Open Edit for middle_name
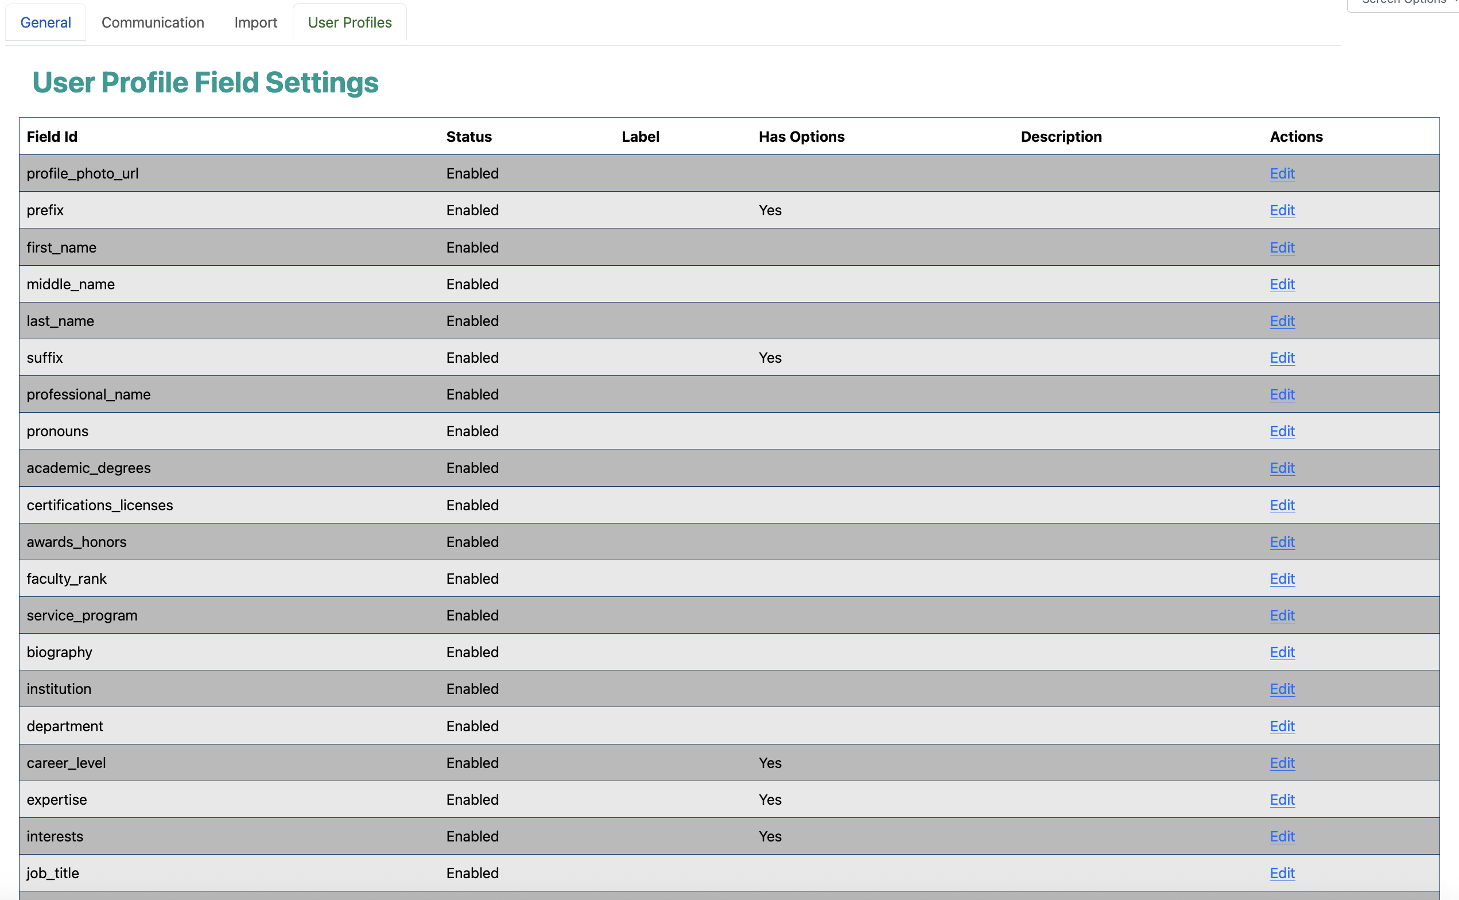The image size is (1459, 900). pyautogui.click(x=1282, y=284)
